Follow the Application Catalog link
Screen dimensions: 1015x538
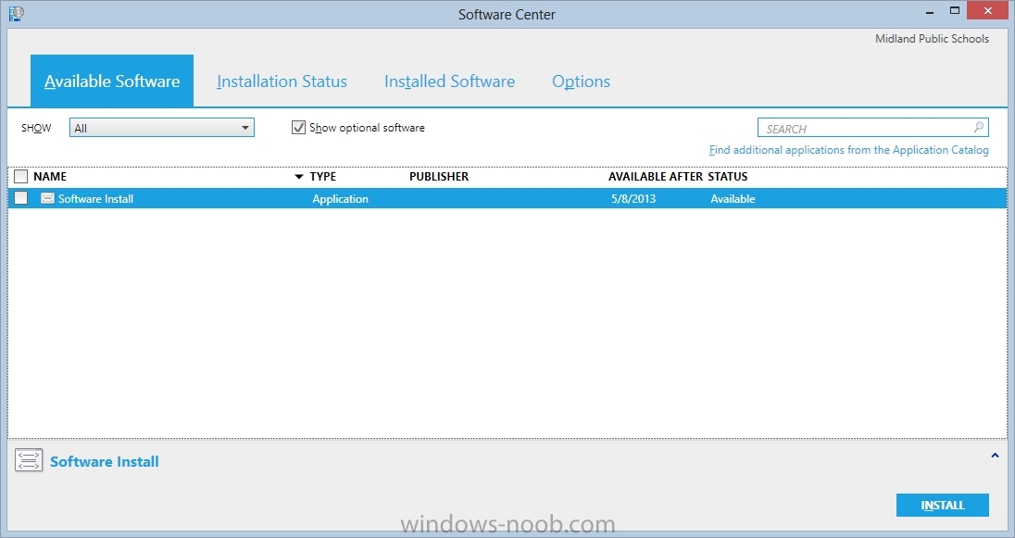click(x=848, y=150)
